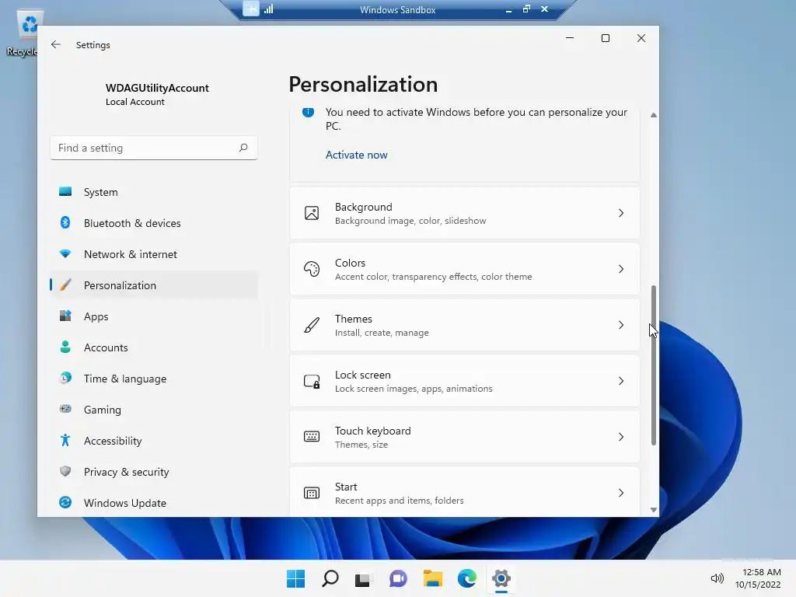Click WDAGUtilityAccount account name
This screenshot has width=796, height=597.
(157, 88)
